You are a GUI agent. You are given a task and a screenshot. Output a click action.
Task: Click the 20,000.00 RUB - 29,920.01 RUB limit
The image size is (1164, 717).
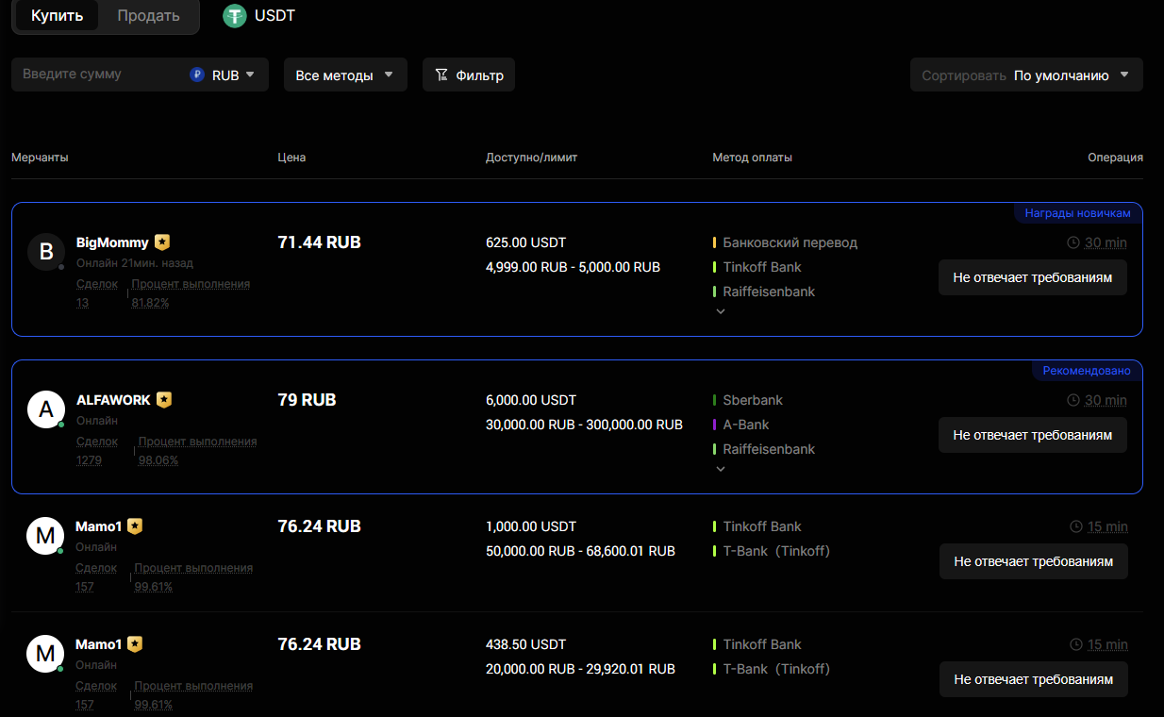pos(580,669)
